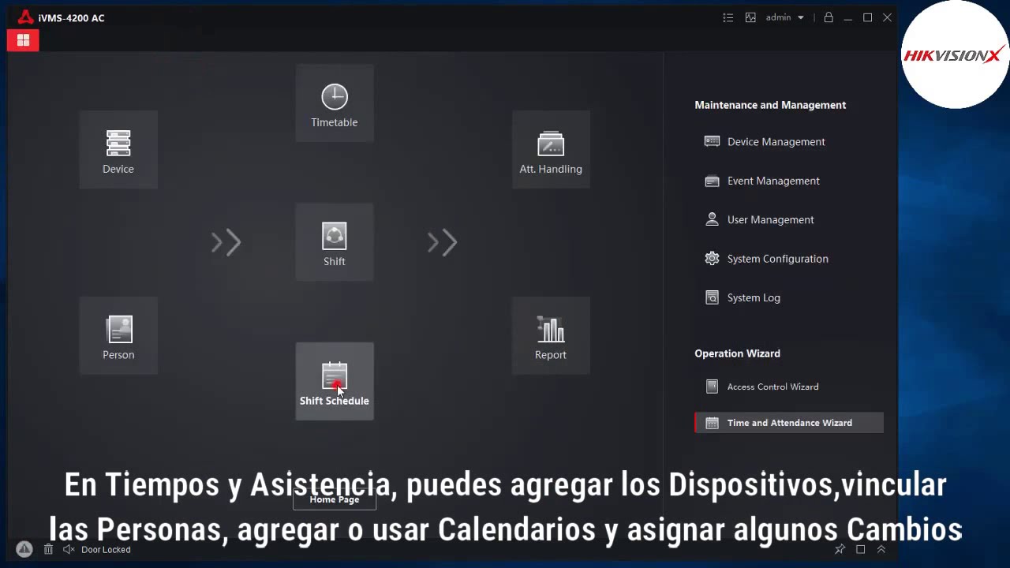The width and height of the screenshot is (1010, 568).
Task: Open the Timetable tile
Action: click(x=335, y=103)
